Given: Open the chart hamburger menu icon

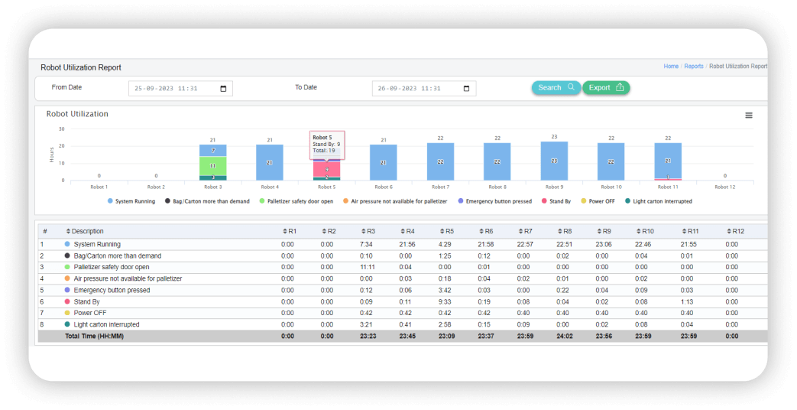Looking at the screenshot, I should [748, 116].
